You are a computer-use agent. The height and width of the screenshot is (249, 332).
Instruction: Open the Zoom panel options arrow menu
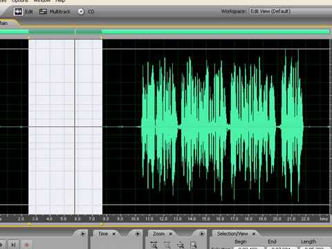click(x=202, y=234)
